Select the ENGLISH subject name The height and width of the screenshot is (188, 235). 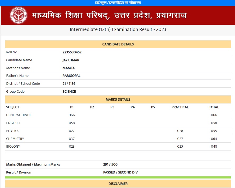[13, 123]
